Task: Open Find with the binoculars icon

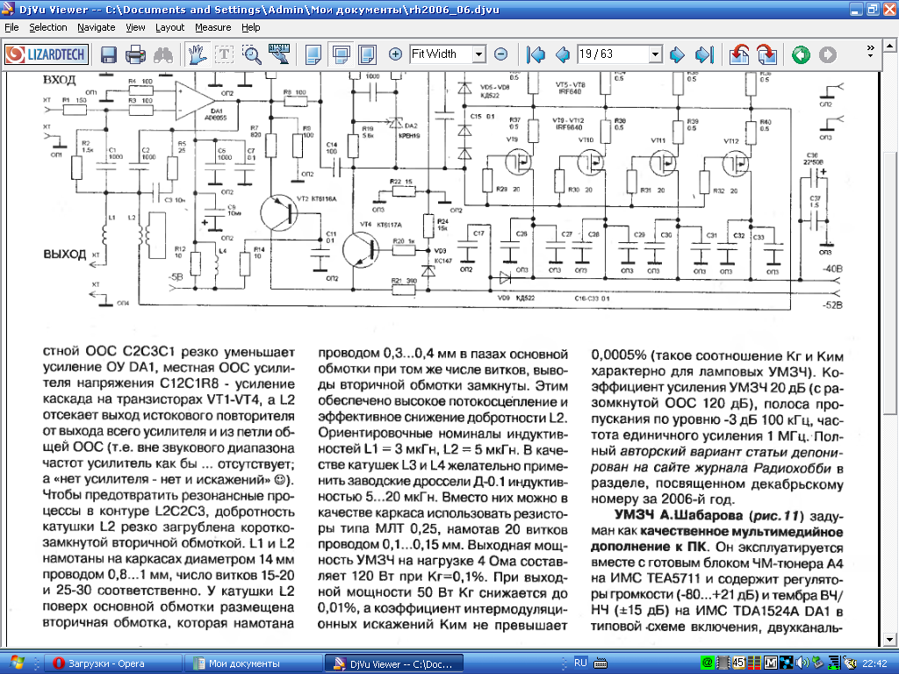Action: click(x=162, y=54)
